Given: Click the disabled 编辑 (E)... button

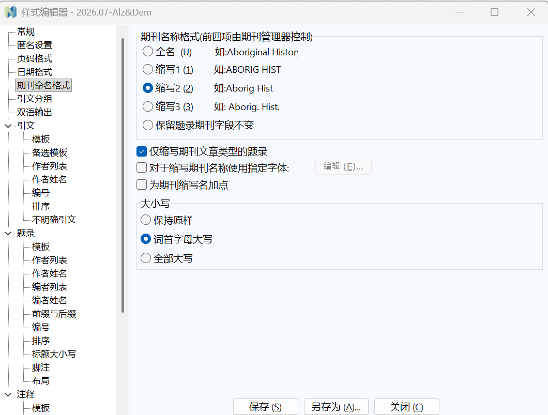Looking at the screenshot, I should 343,166.
